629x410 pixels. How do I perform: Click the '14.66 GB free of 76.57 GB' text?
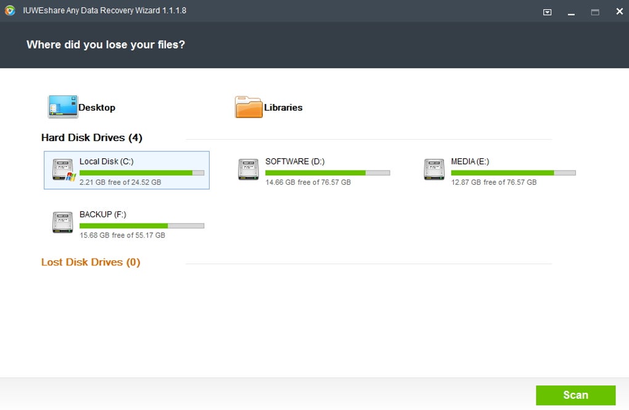[308, 182]
